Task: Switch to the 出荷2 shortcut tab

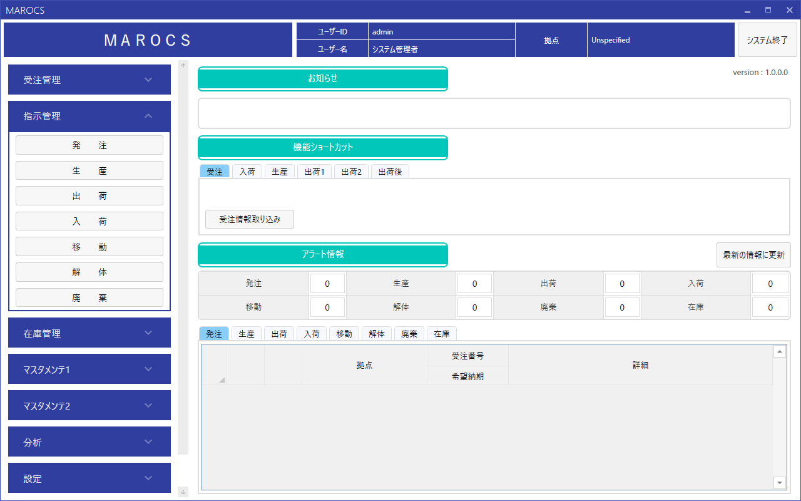Action: [351, 170]
